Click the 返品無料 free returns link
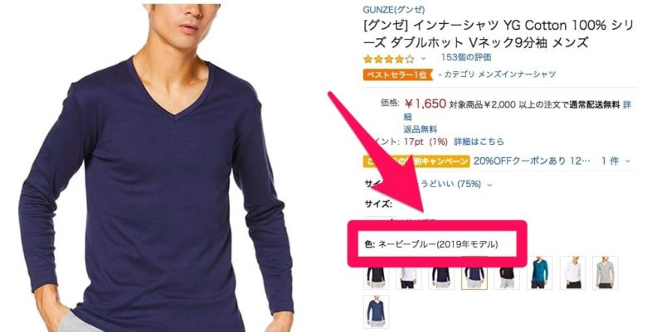 [420, 129]
